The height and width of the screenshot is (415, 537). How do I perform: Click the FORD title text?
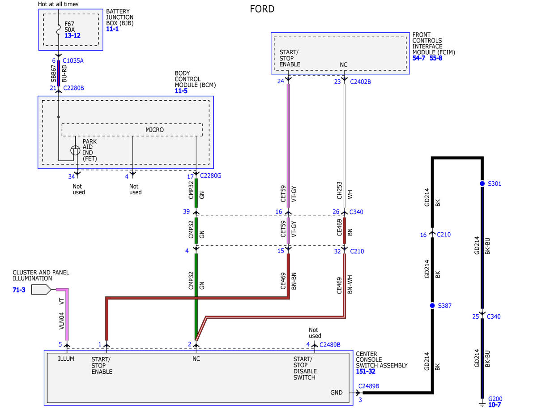click(262, 9)
